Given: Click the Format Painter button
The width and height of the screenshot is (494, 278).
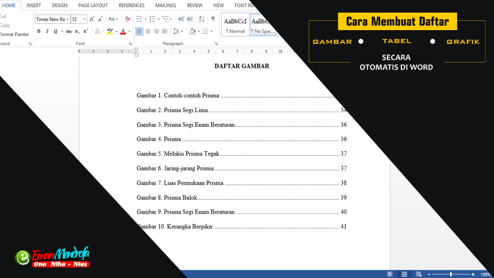Looking at the screenshot, I should pyautogui.click(x=14, y=34).
